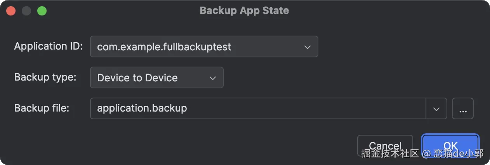The width and height of the screenshot is (490, 165).
Task: Expand the Backup file history arrow
Action: (x=436, y=108)
